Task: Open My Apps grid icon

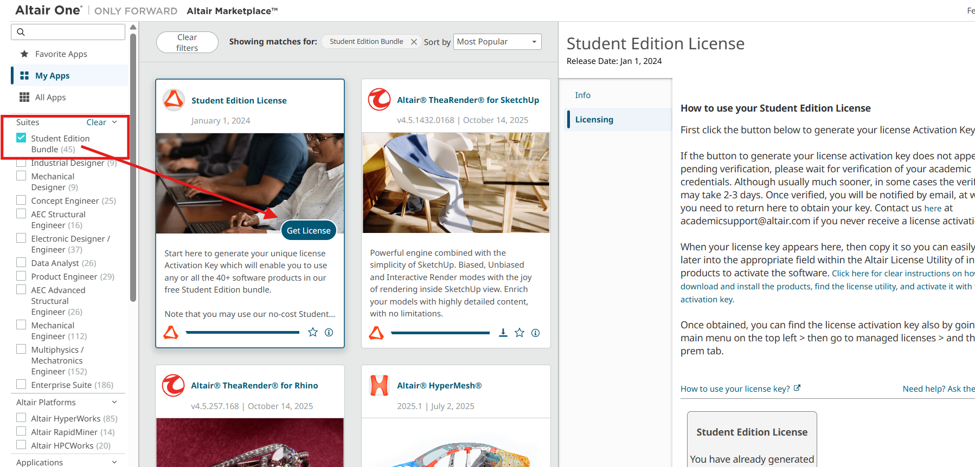Action: tap(24, 75)
